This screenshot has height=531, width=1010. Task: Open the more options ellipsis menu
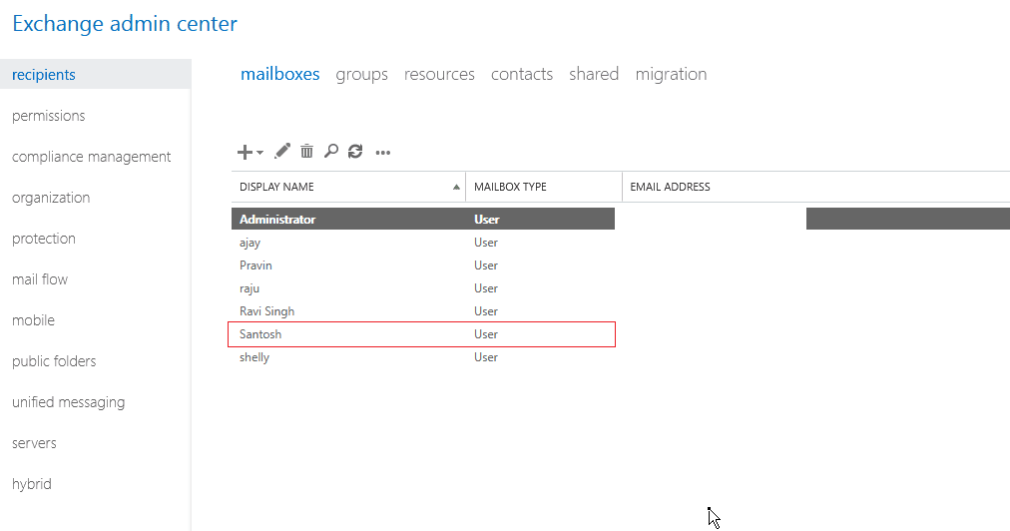click(383, 153)
